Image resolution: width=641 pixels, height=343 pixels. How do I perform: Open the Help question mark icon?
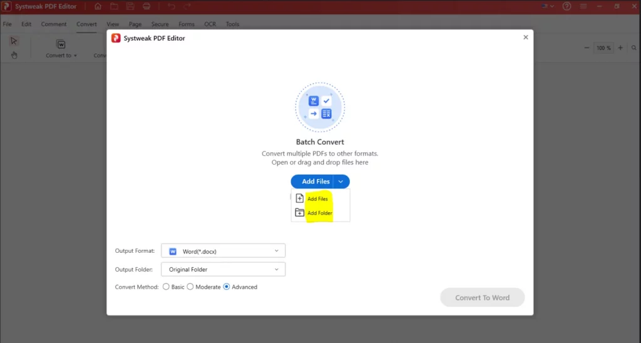pos(567,6)
